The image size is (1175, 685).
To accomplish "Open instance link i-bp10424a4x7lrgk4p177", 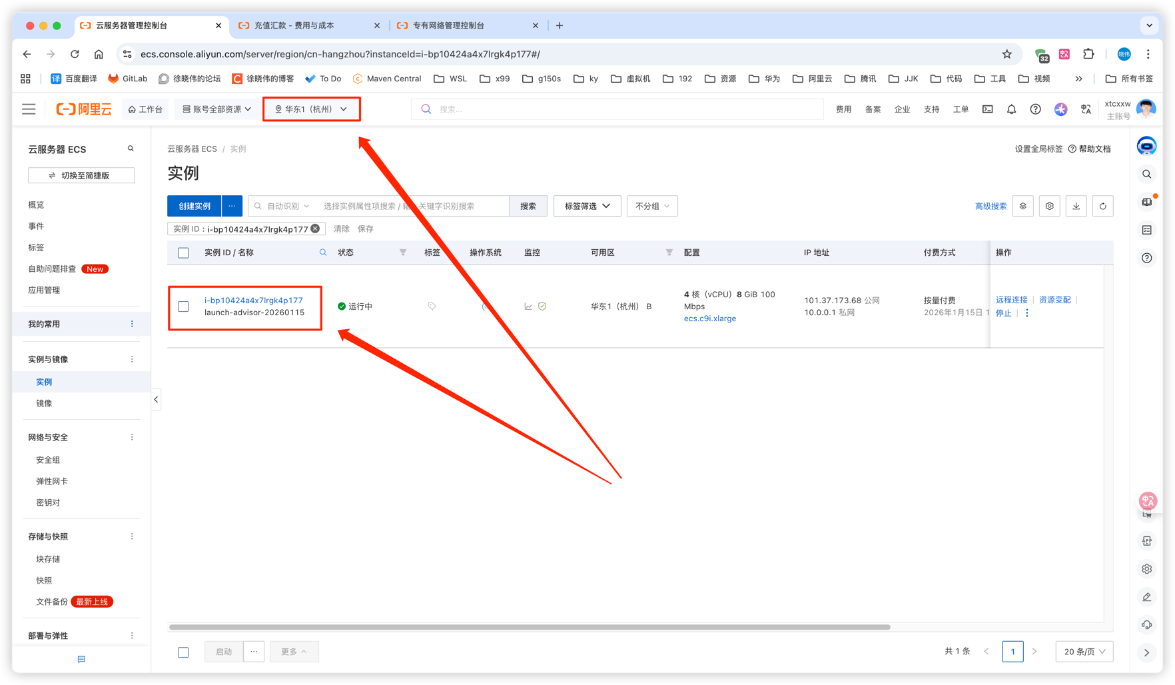I will [x=253, y=301].
